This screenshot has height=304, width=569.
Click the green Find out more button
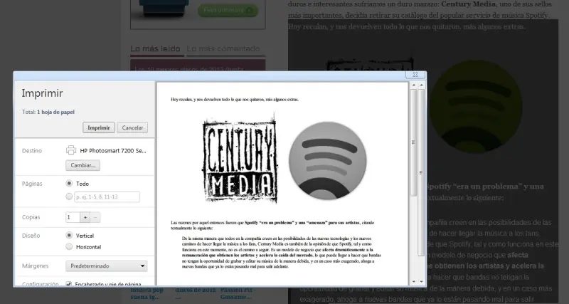228,10
